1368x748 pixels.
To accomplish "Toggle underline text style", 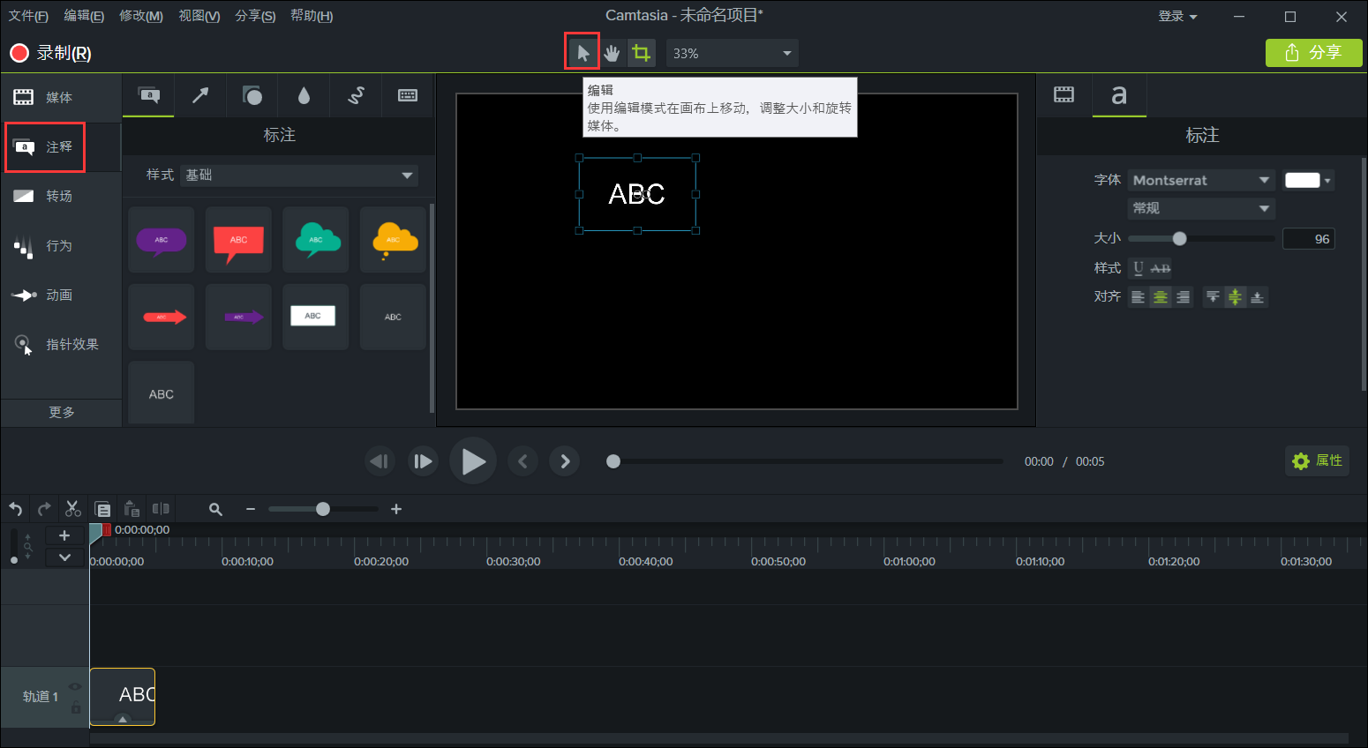I will [1139, 268].
